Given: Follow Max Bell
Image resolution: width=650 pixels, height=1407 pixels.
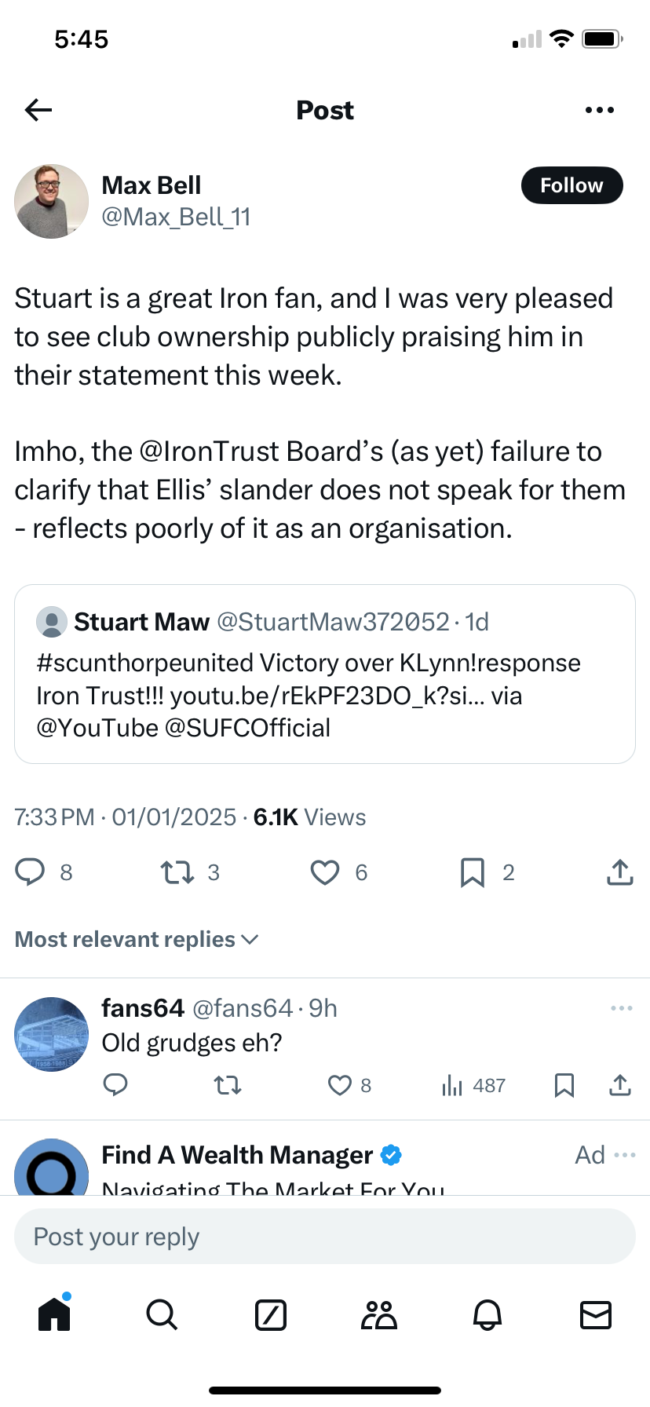Looking at the screenshot, I should point(571,185).
